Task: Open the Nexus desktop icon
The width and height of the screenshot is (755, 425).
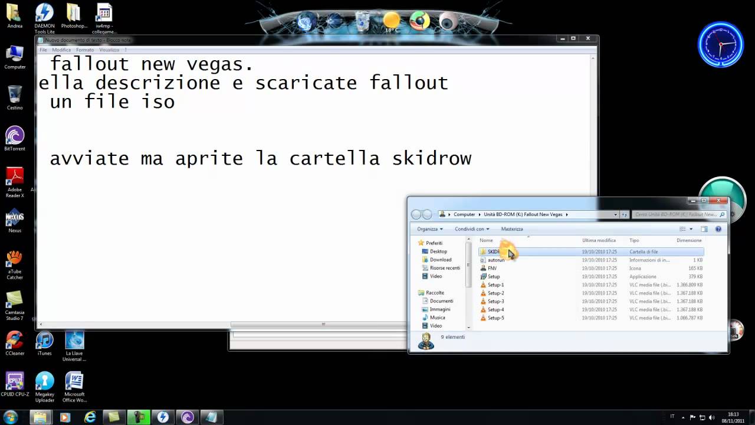Action: [x=15, y=221]
